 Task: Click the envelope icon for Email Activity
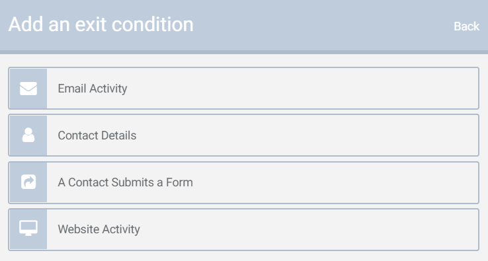[28, 89]
